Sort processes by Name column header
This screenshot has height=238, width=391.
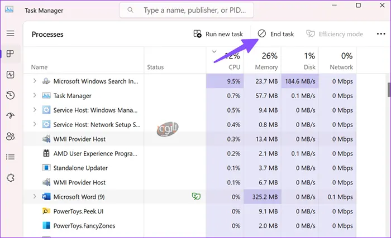39,67
